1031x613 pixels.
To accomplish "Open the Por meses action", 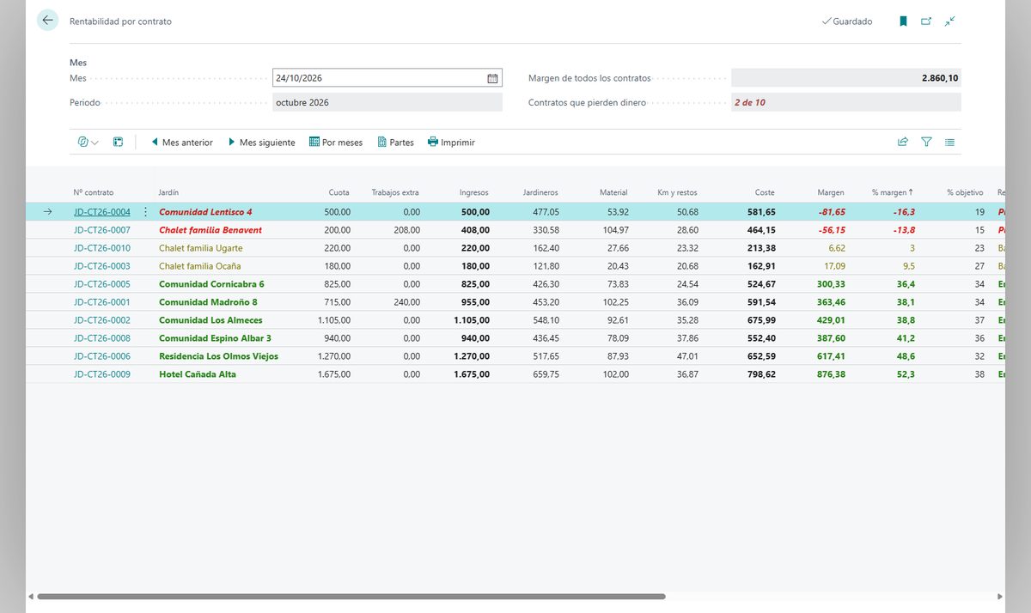I will tap(336, 143).
